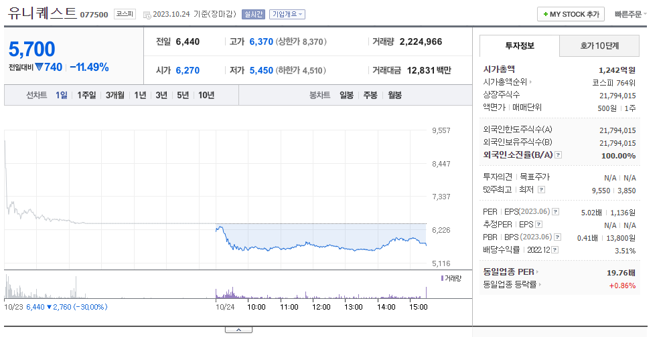Switch to 투자정보 tab
The width and height of the screenshot is (667, 337).
[520, 46]
